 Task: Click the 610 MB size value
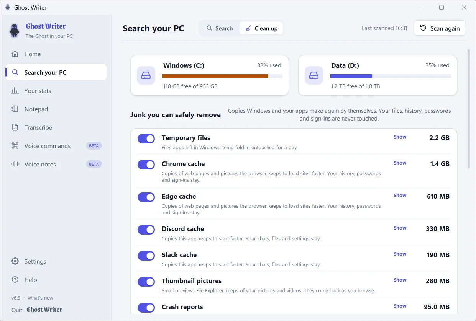pos(438,196)
